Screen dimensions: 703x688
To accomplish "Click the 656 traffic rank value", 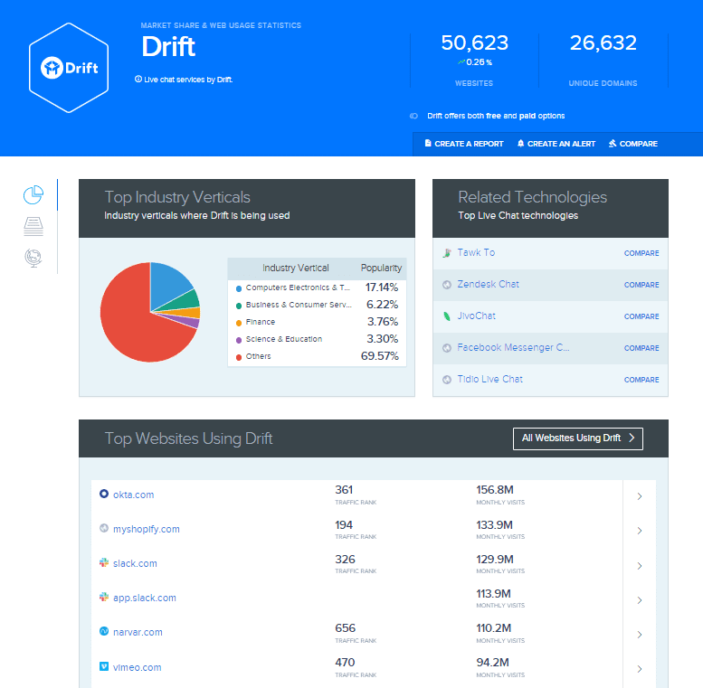I will point(346,628).
